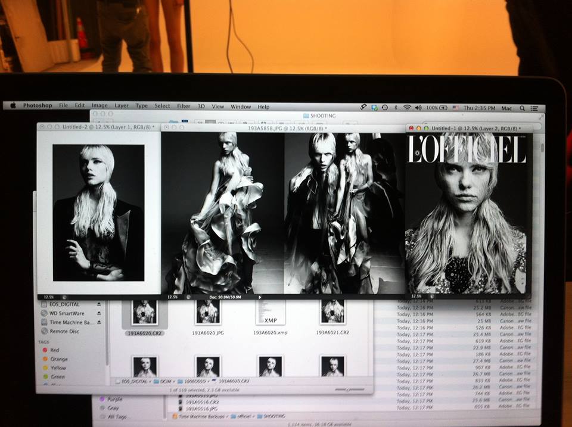Open Spotlight search magnifier icon
The image size is (572, 427).
(x=523, y=108)
